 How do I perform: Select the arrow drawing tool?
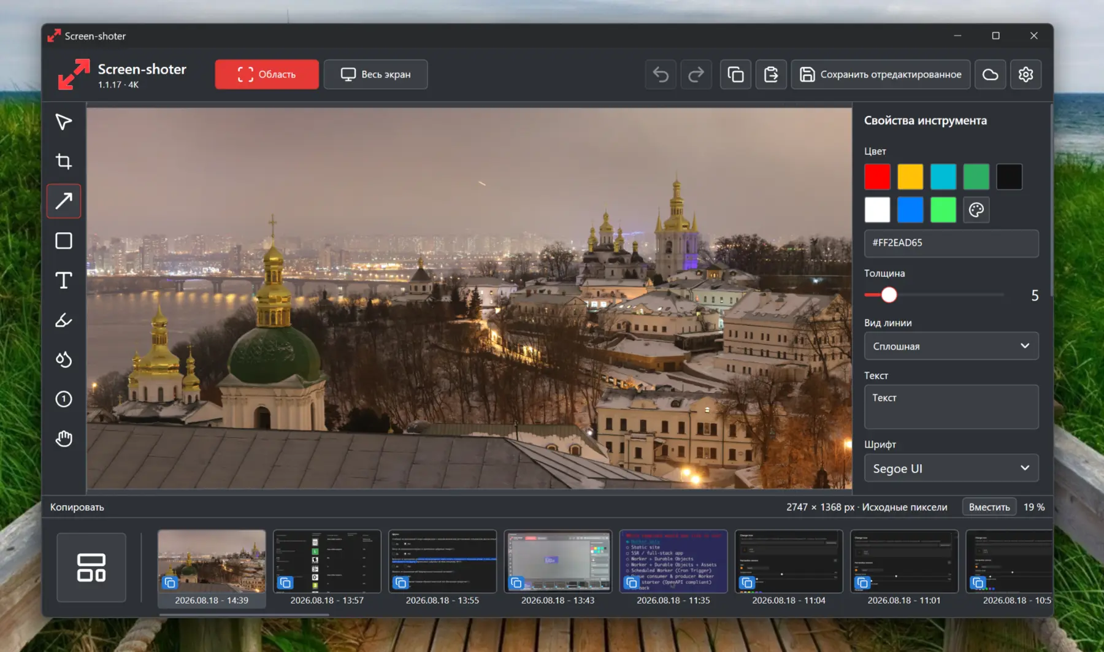pyautogui.click(x=64, y=201)
